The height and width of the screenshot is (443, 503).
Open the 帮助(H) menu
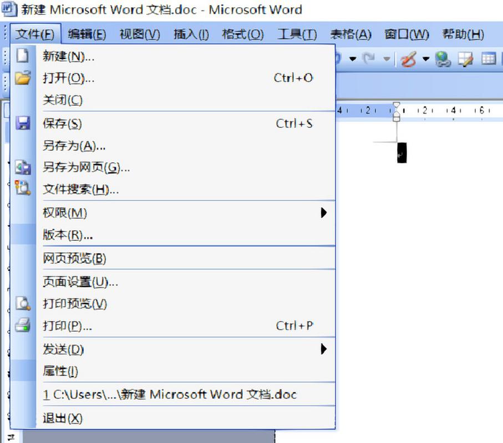pyautogui.click(x=463, y=34)
